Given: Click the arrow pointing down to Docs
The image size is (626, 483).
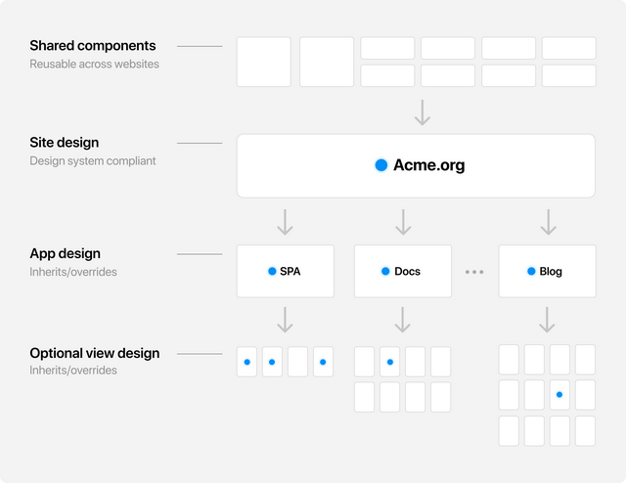Looking at the screenshot, I should point(403,221).
